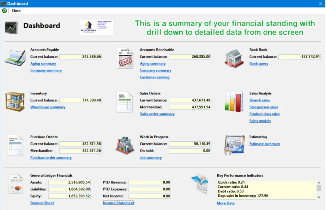Click the Inventory shelf icon
Image resolution: width=326 pixels, height=210 pixels.
pos(15,102)
